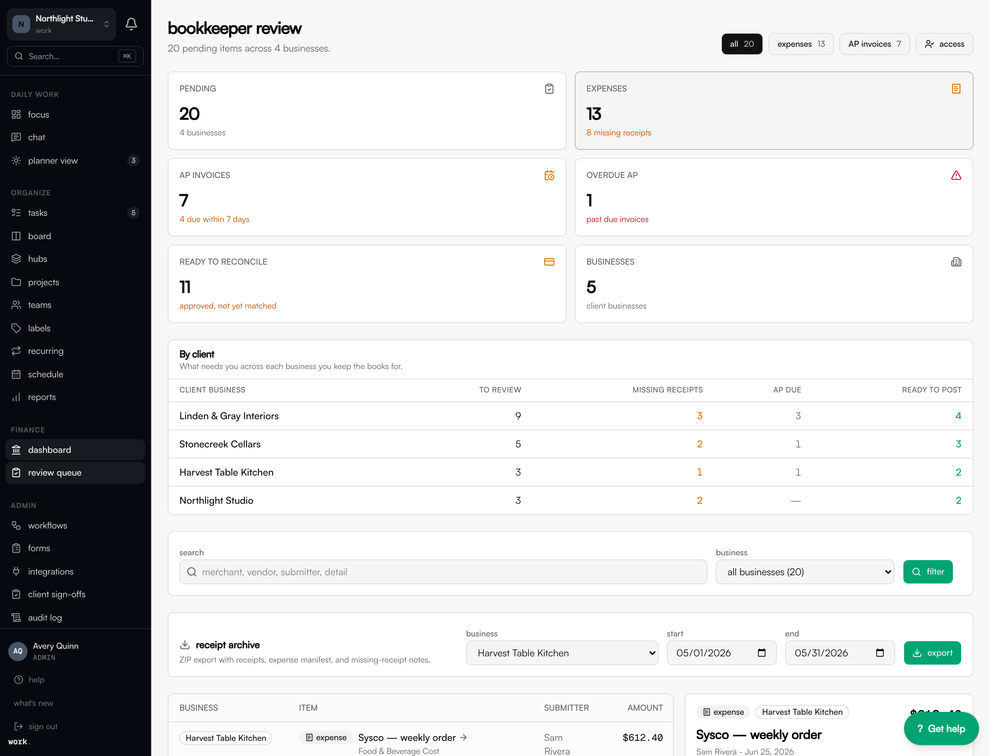Click the hubs layers icon
Image resolution: width=990 pixels, height=756 pixels.
16,259
